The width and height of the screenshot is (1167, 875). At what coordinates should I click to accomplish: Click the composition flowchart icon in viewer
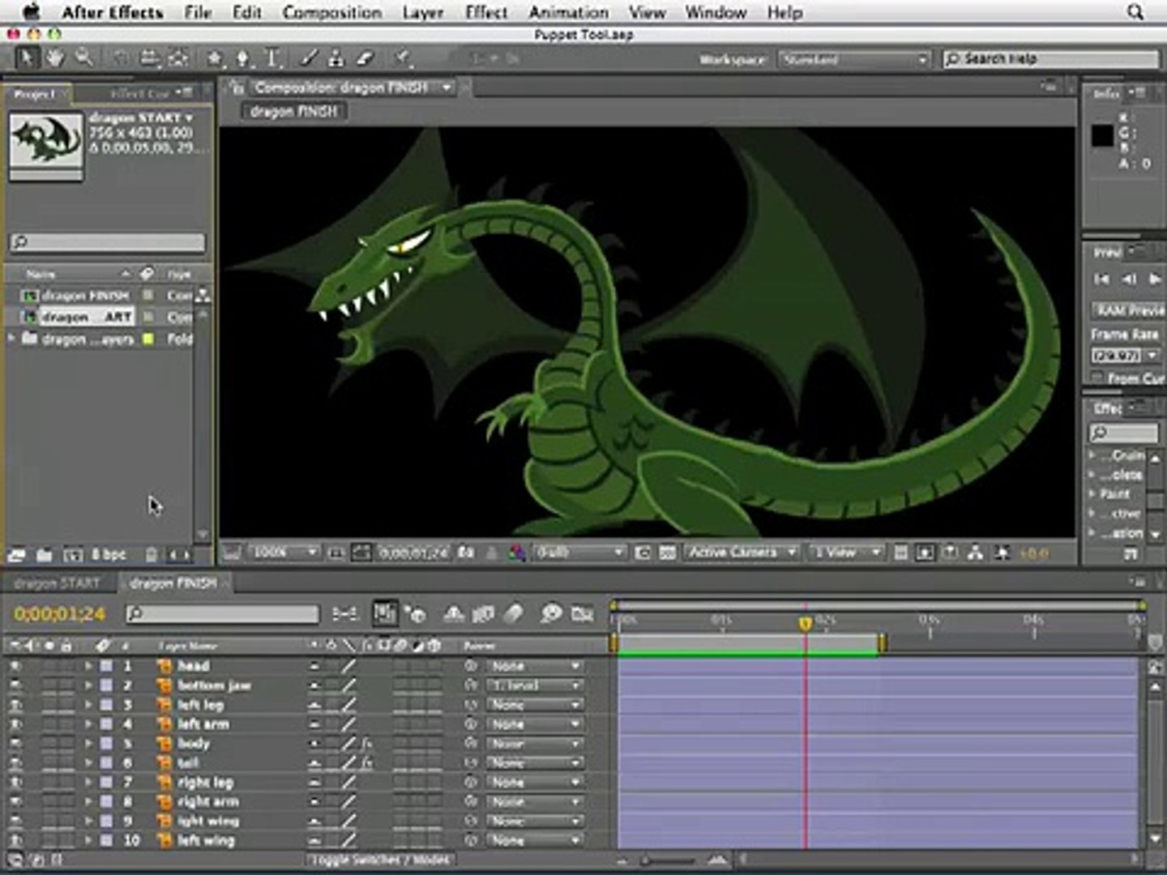coord(976,553)
